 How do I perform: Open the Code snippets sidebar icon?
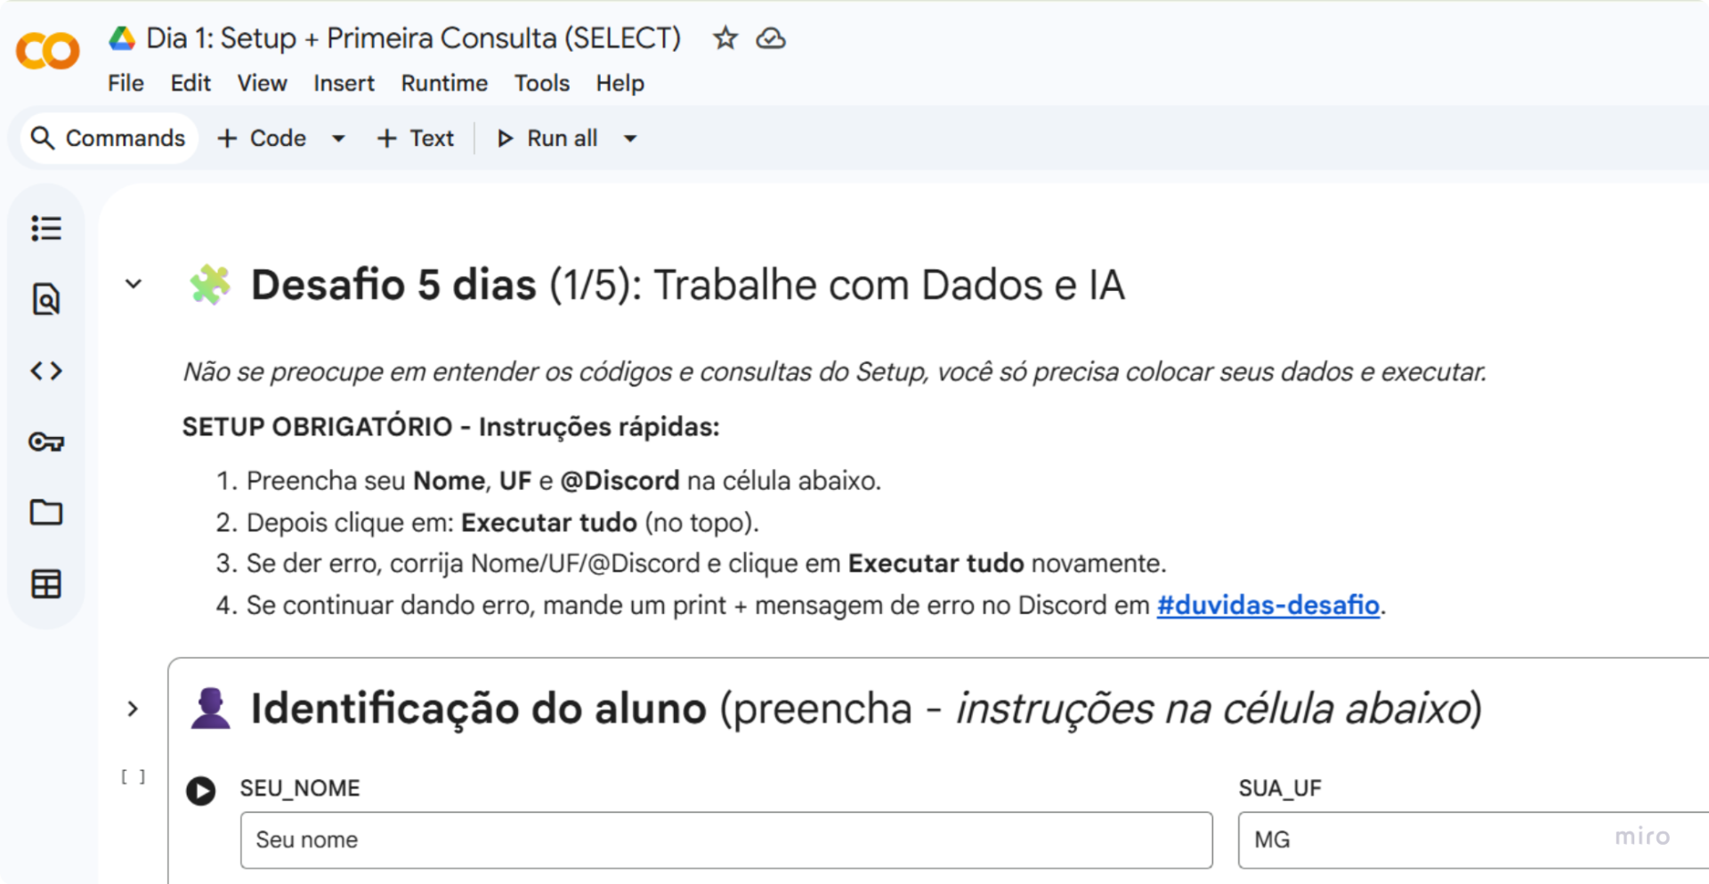point(46,370)
